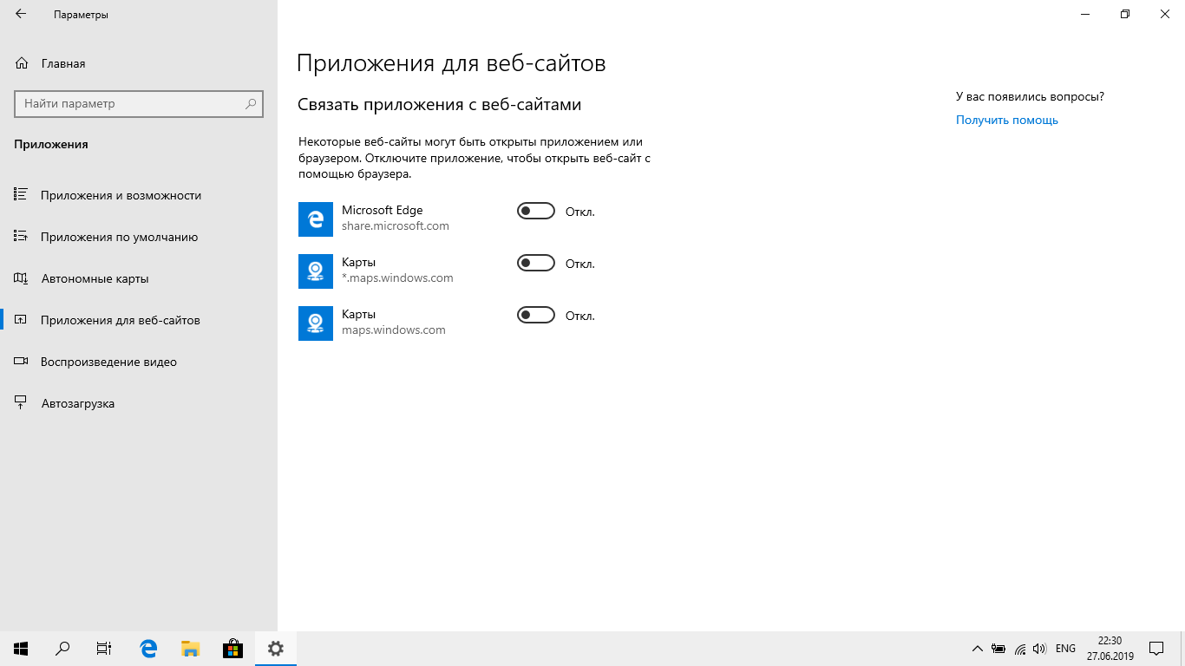Turn on Карты maps.windows.com toggle
The image size is (1185, 666).
tap(535, 316)
